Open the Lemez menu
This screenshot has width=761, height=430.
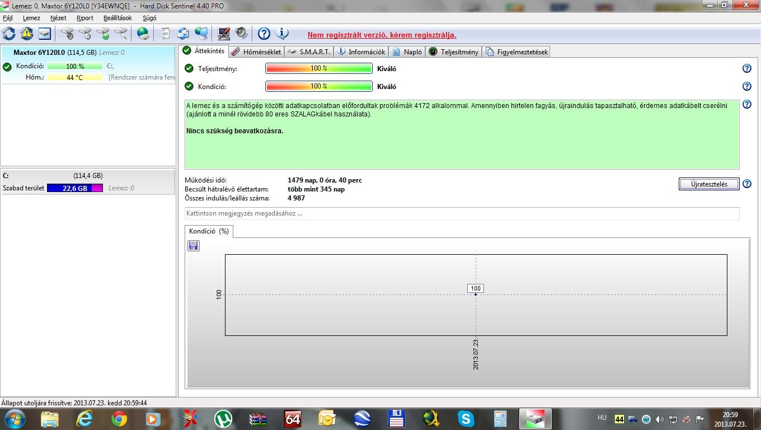pos(31,18)
